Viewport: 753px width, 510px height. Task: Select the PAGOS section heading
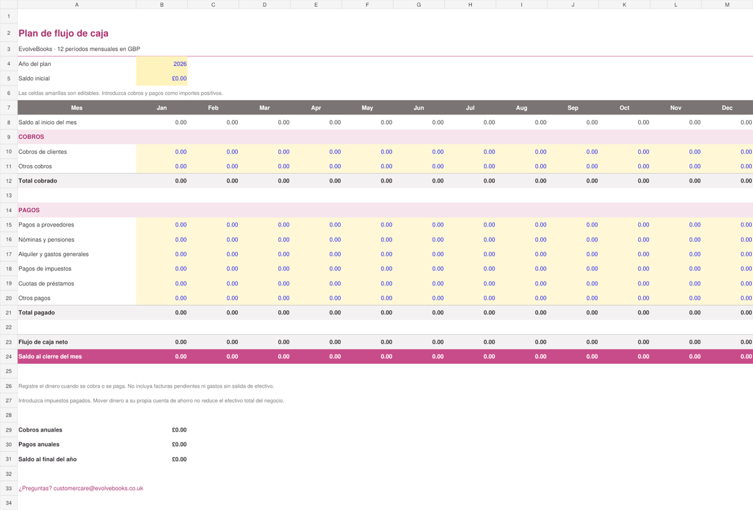tap(29, 210)
